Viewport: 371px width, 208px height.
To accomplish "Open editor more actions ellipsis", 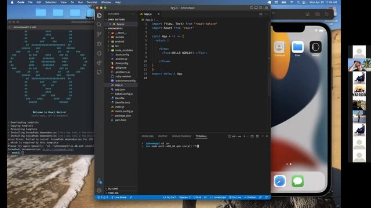I will pyautogui.click(x=266, y=14).
